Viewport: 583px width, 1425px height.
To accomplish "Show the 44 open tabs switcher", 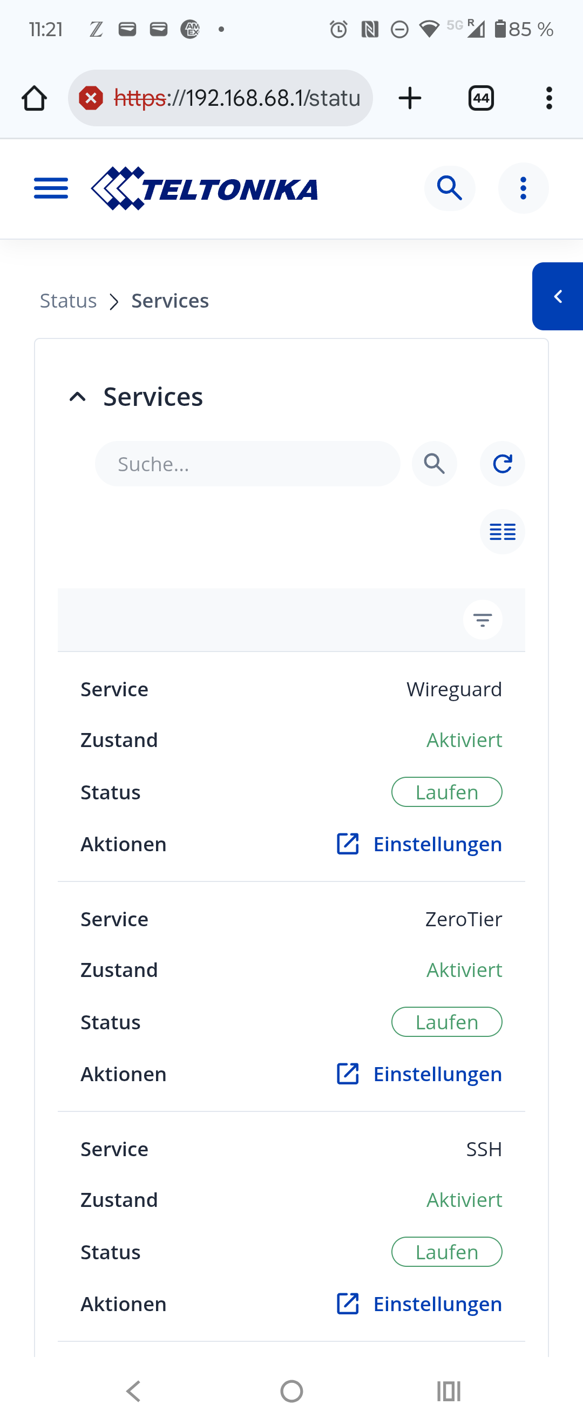I will [480, 98].
